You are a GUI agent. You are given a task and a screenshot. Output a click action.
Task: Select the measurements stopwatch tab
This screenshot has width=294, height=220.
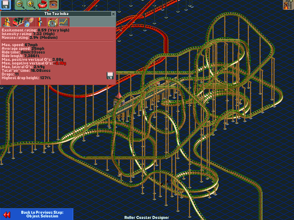point(53,22)
